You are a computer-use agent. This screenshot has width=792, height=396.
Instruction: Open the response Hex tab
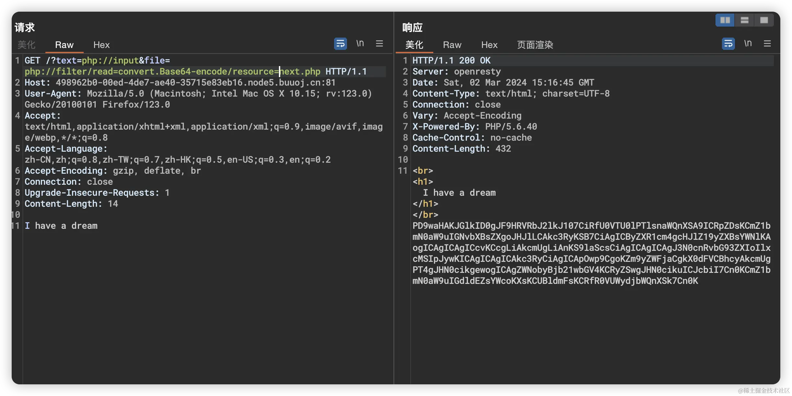pyautogui.click(x=489, y=45)
